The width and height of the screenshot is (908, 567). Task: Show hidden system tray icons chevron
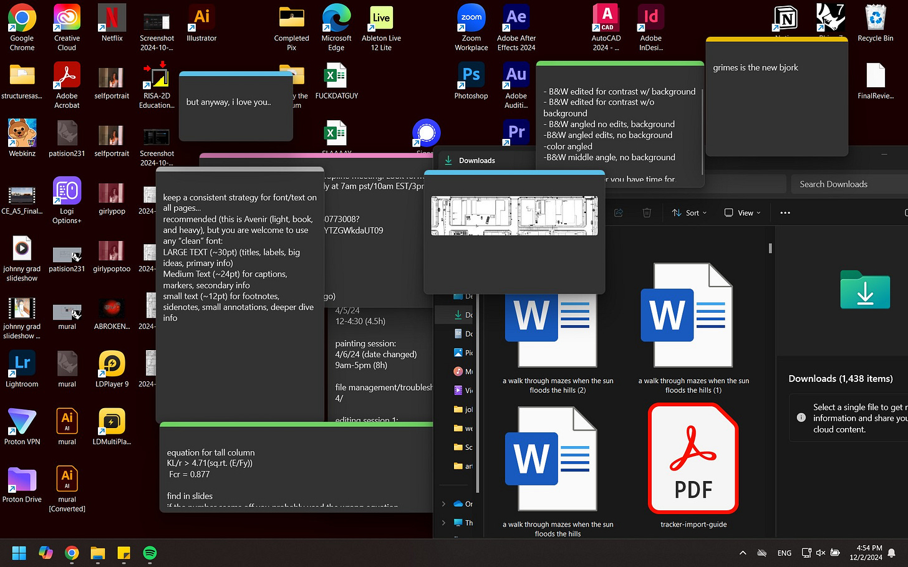coord(742,553)
